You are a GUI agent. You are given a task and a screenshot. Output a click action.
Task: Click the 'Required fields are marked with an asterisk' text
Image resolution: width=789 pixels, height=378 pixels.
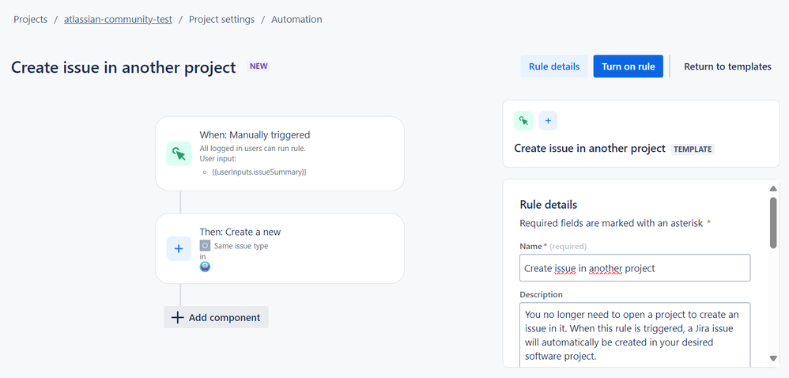611,223
